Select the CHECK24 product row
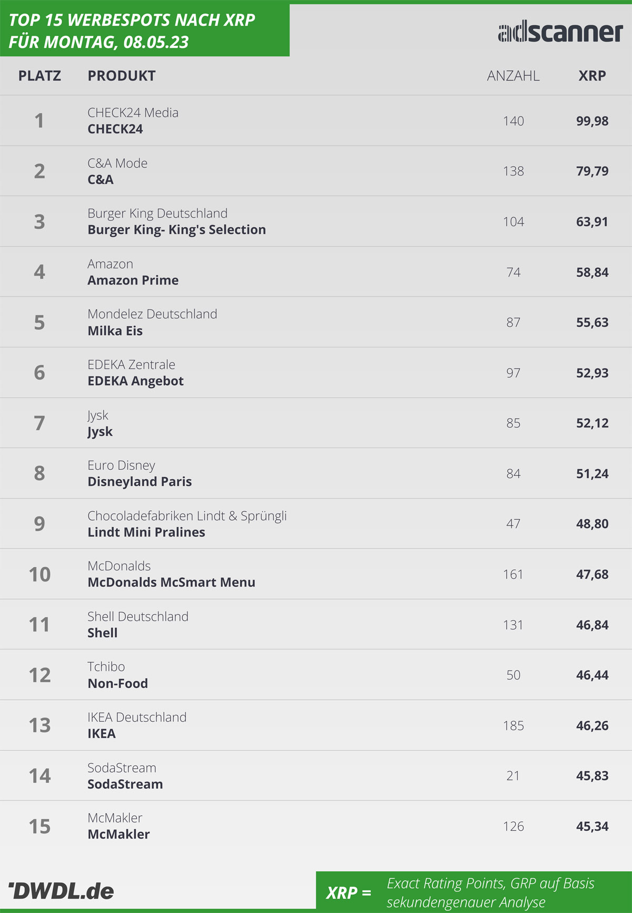 (x=316, y=121)
